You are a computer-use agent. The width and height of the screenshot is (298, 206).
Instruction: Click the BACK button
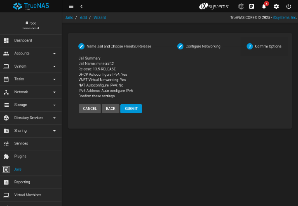pyautogui.click(x=110, y=109)
